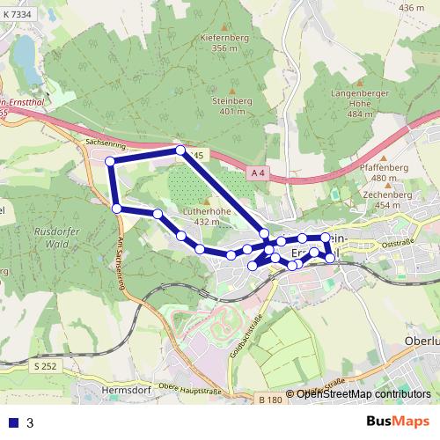Click the A 4 motorway shield

tap(258, 173)
